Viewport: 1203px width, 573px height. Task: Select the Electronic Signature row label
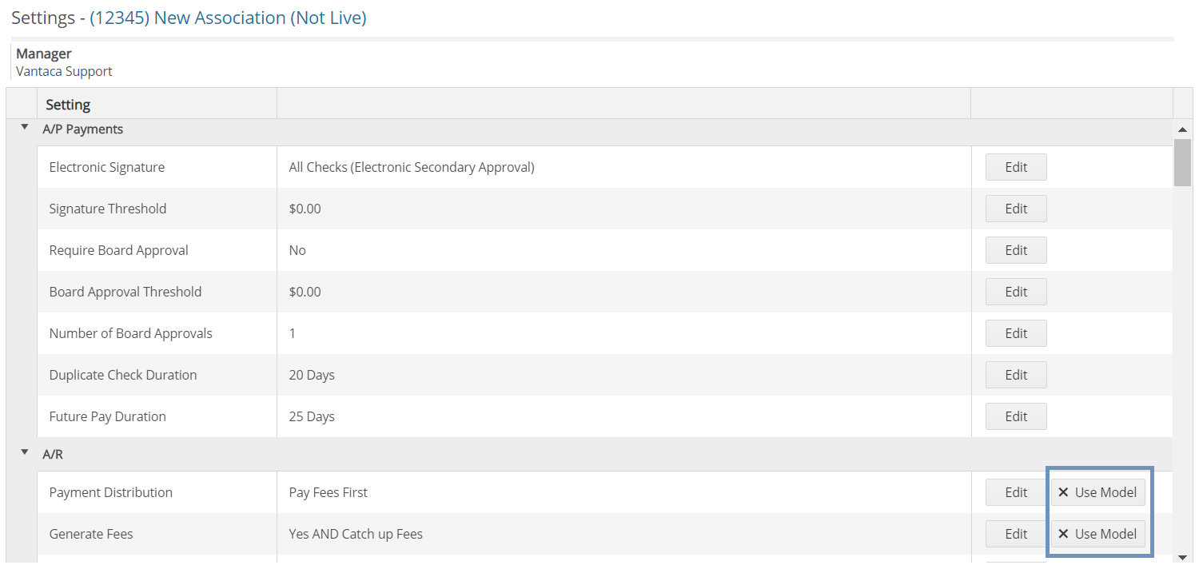(107, 167)
